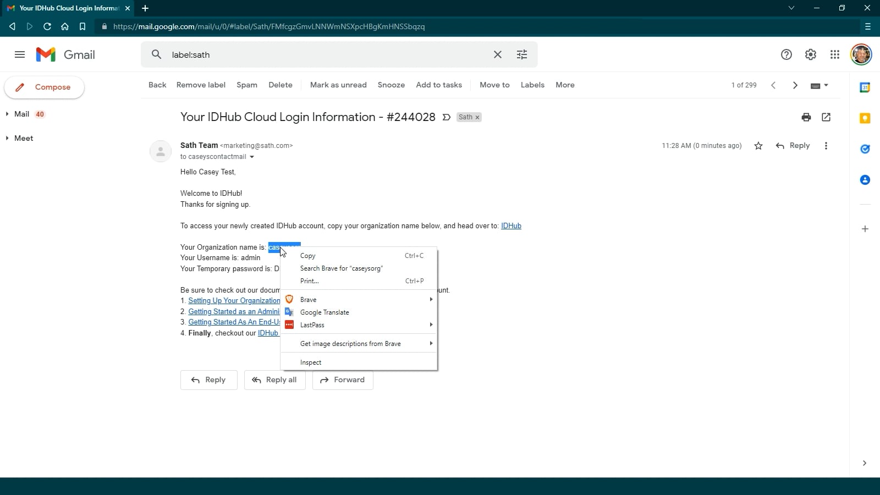
Task: Star the Sath Team email
Action: pos(758,146)
